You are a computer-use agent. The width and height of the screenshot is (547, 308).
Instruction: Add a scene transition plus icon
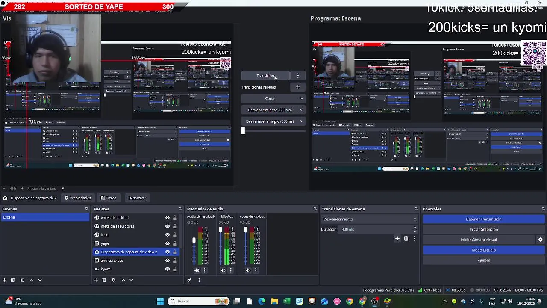pos(397,239)
